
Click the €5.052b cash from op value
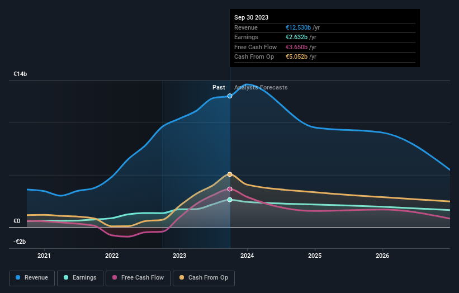coord(296,57)
